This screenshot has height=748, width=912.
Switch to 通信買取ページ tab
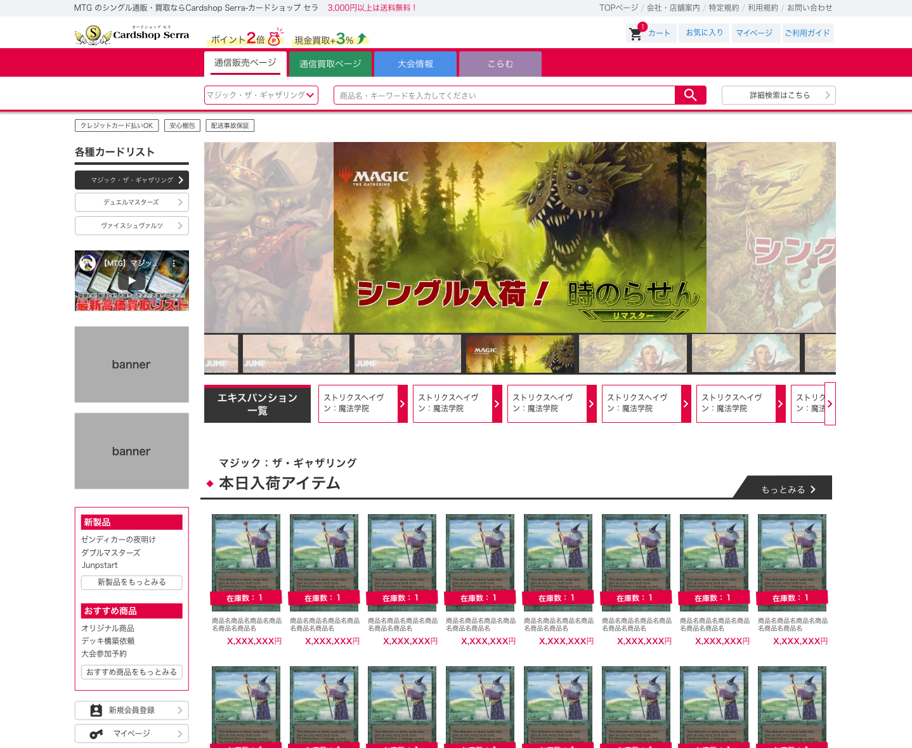click(x=330, y=64)
